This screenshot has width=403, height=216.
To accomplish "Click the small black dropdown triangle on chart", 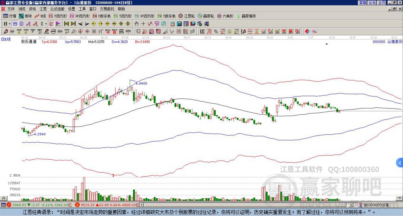I will point(327,44).
